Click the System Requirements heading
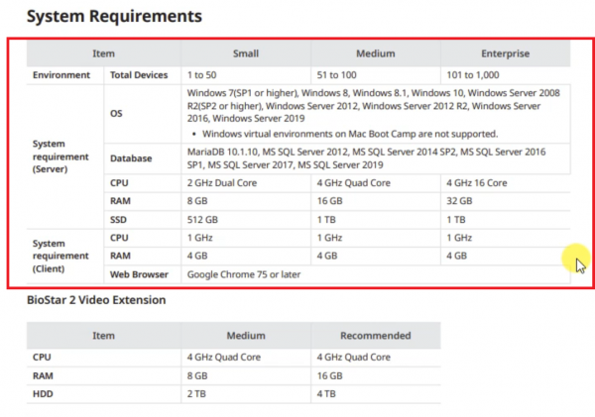 pyautogui.click(x=114, y=17)
